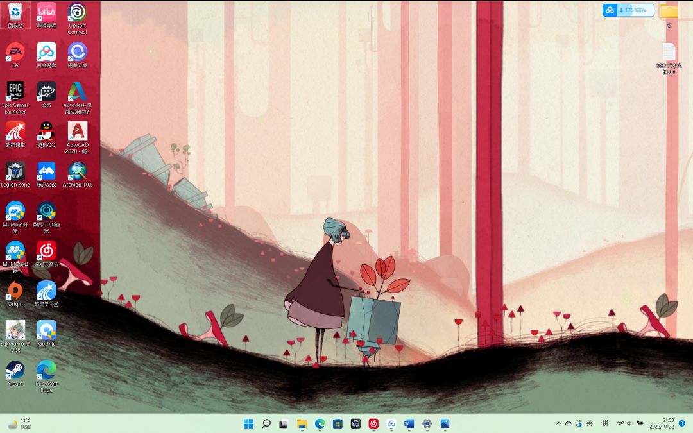Switch to Word in the taskbar

pos(409,424)
